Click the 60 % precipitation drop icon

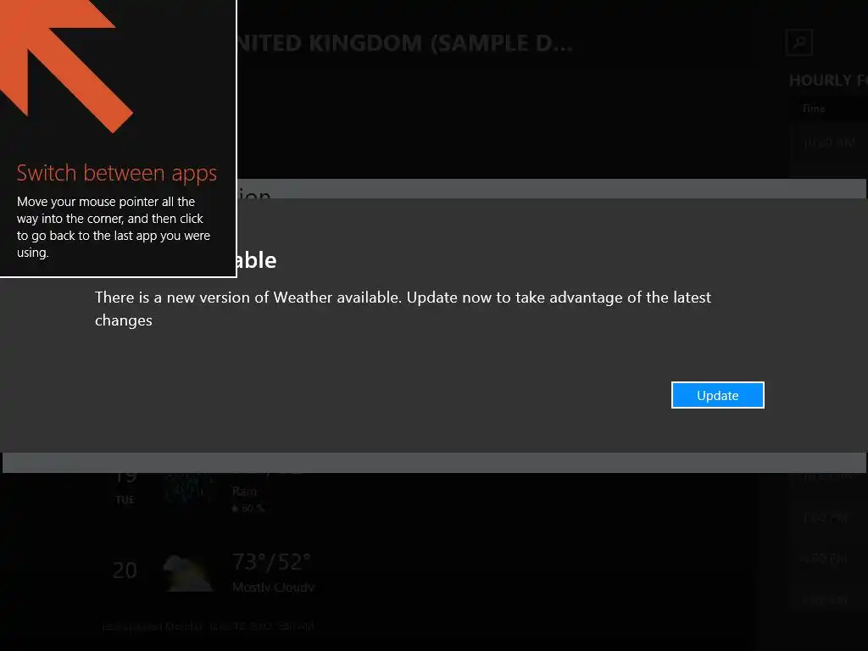(x=235, y=509)
